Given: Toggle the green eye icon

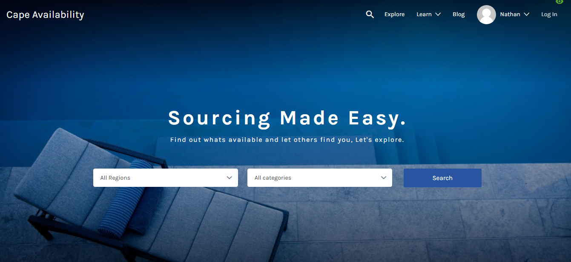Looking at the screenshot, I should click(x=560, y=2).
